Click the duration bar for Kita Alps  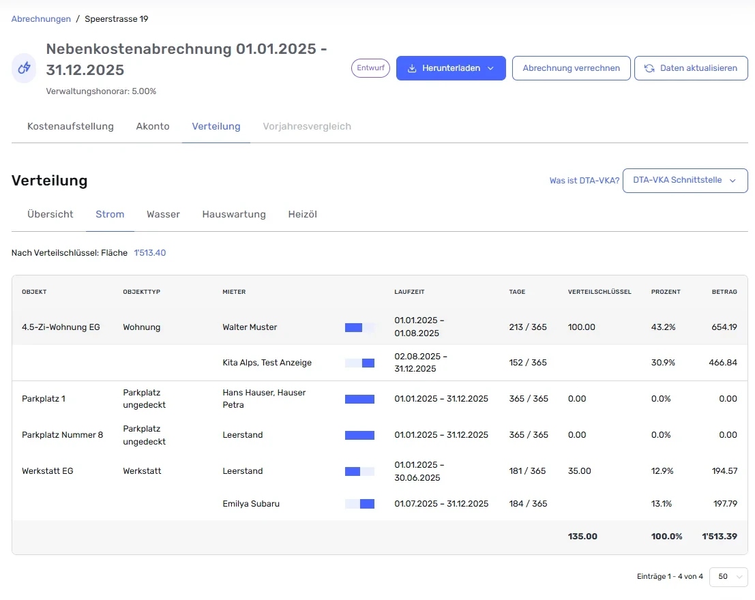tap(359, 363)
